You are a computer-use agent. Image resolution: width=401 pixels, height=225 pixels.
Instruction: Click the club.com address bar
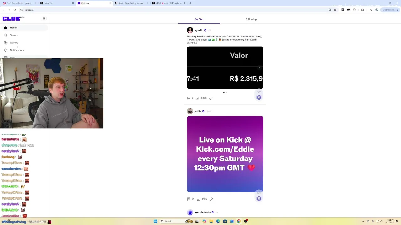click(x=172, y=10)
